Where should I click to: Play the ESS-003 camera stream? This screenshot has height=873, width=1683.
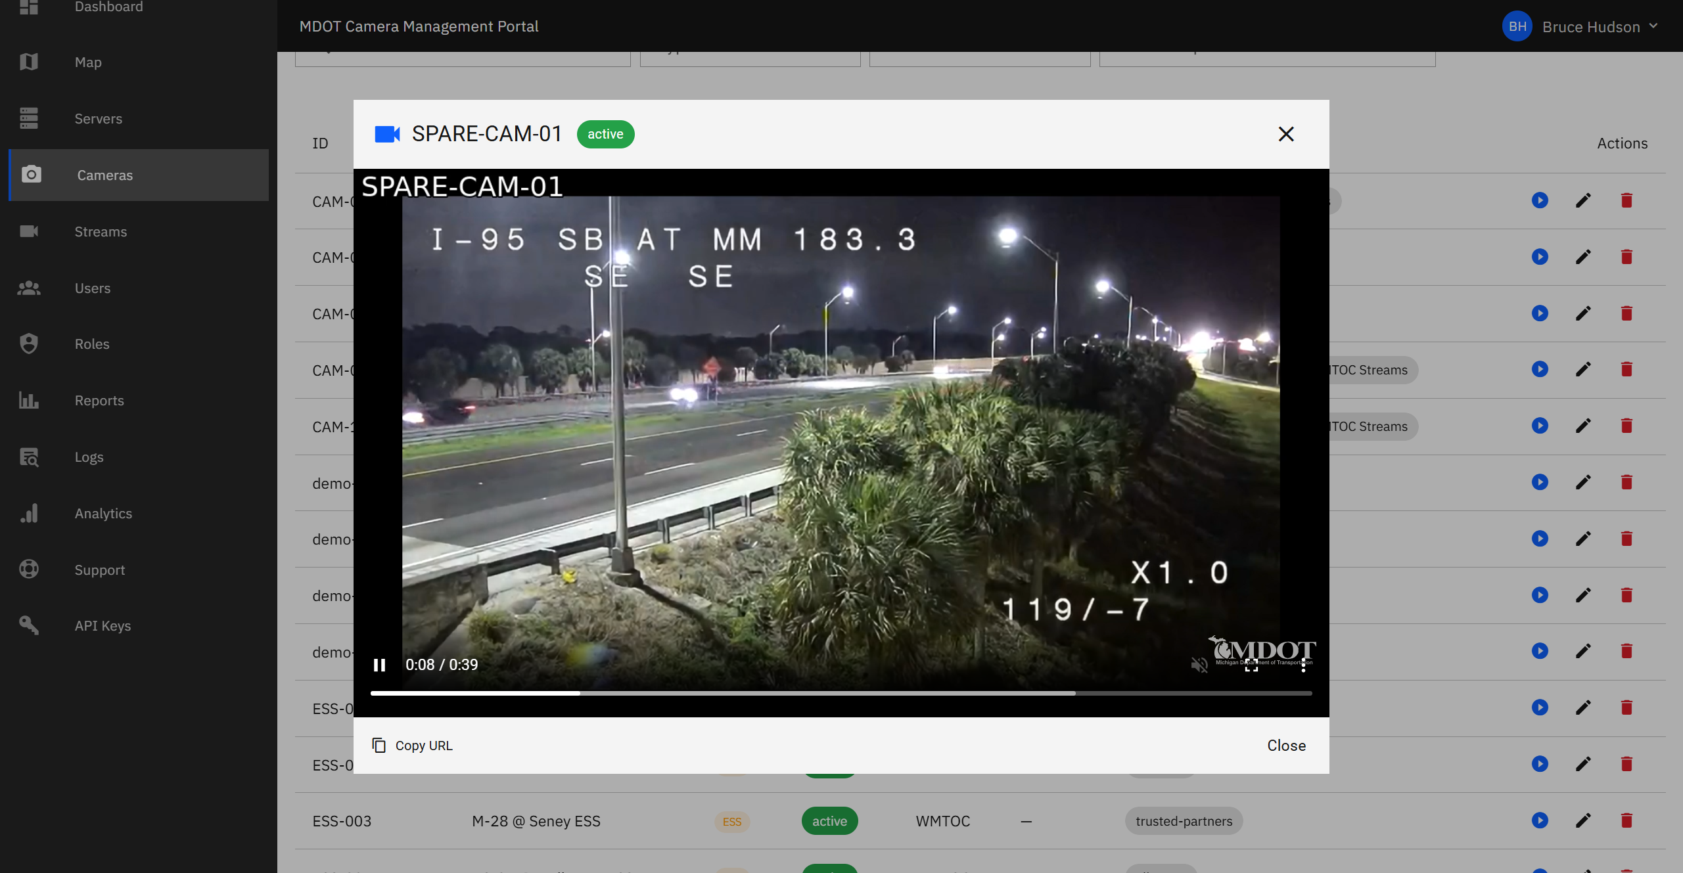coord(1540,820)
